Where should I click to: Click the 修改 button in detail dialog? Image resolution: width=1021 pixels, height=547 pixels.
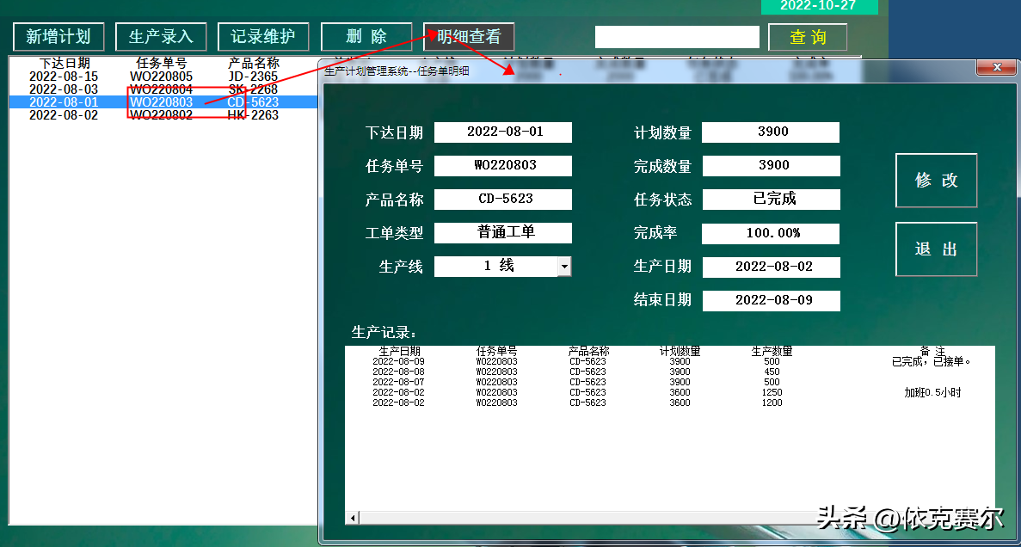[x=937, y=181]
